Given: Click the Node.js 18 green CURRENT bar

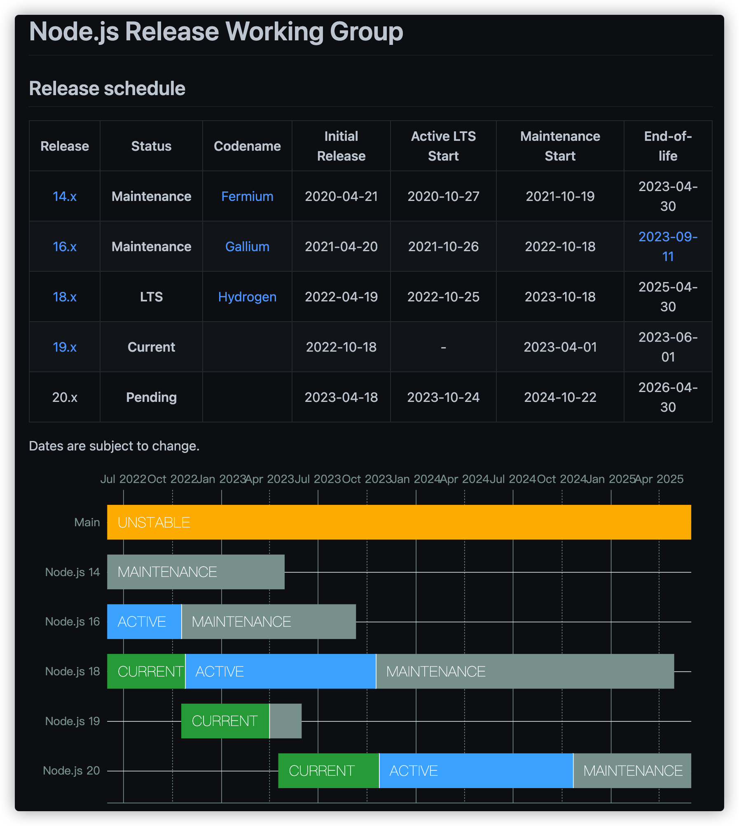Looking at the screenshot, I should coord(146,672).
